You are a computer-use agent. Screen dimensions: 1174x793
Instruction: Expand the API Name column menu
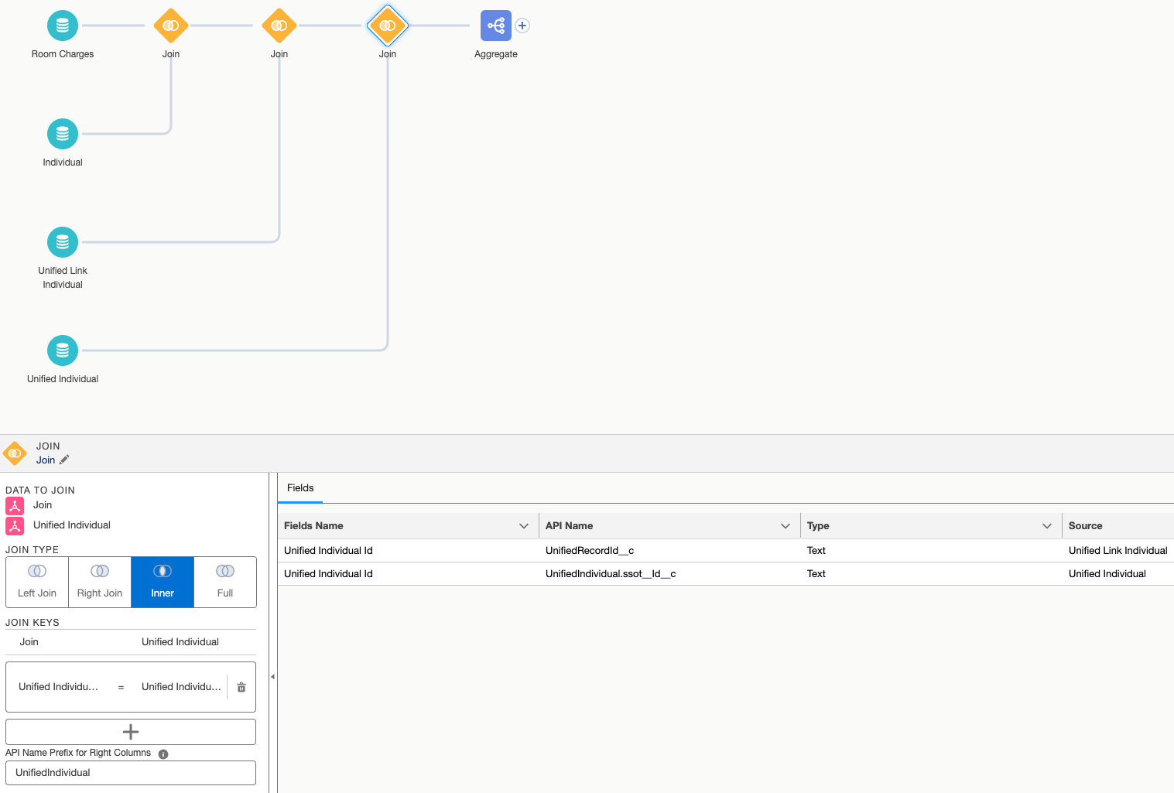[786, 526]
